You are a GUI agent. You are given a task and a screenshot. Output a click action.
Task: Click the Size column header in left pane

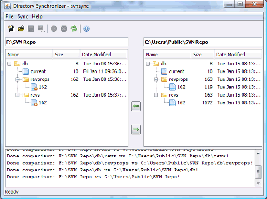(66, 55)
